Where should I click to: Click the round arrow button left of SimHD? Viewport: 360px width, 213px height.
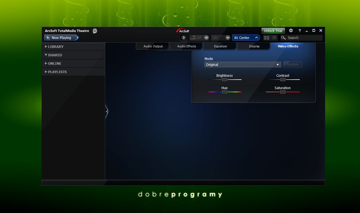click(184, 38)
